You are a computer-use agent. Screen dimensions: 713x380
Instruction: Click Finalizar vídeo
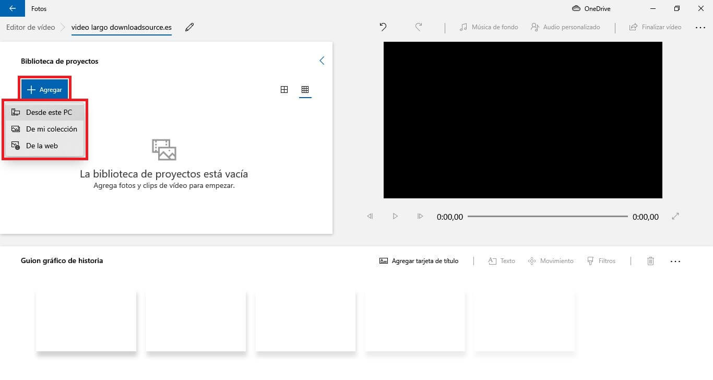(x=655, y=27)
